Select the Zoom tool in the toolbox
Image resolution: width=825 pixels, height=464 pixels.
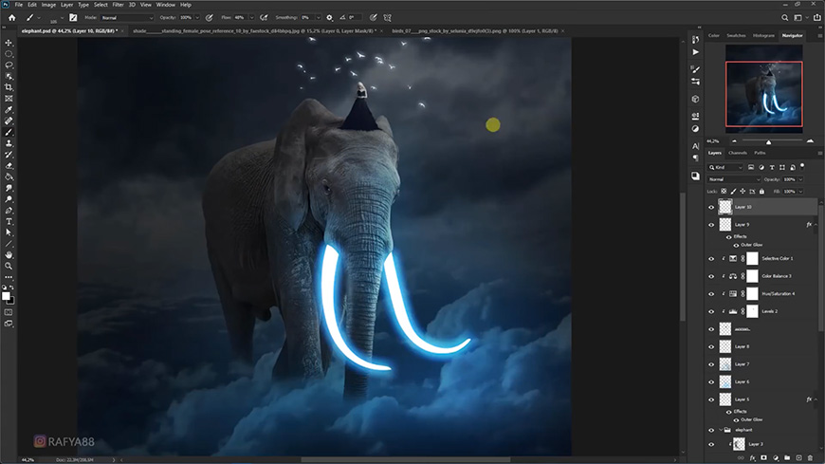coord(9,266)
